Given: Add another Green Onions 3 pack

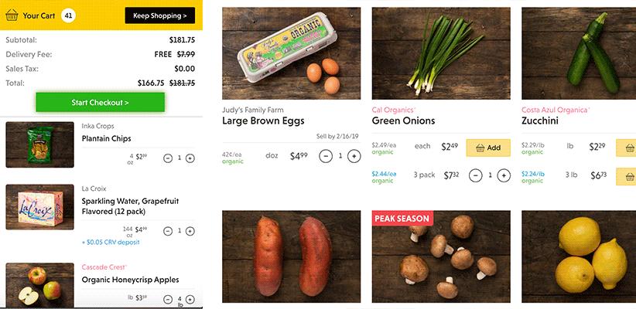Looking at the screenshot, I should [x=504, y=175].
